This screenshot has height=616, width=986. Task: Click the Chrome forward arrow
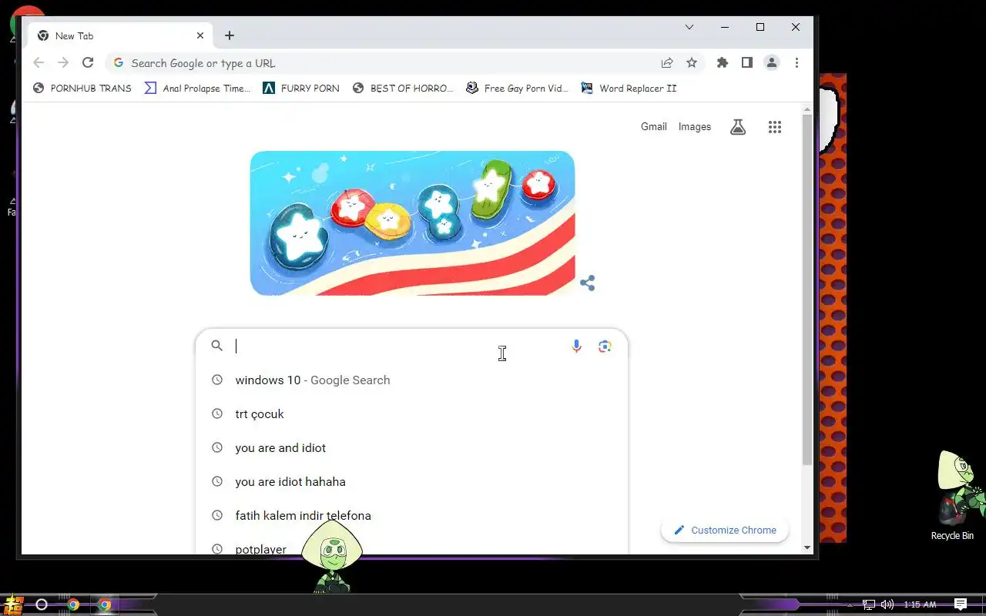(63, 63)
